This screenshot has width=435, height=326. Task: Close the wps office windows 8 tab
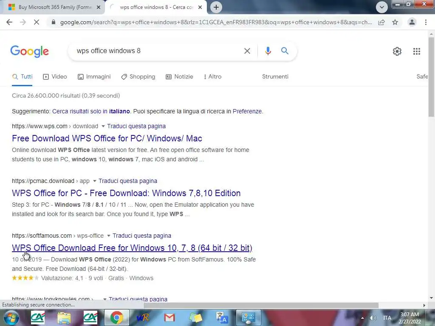tap(200, 7)
